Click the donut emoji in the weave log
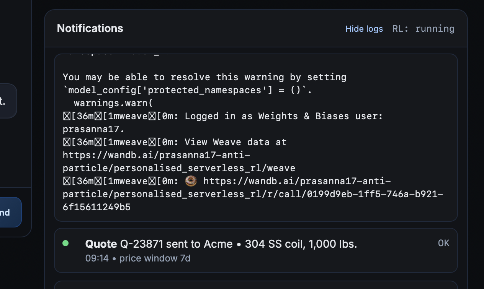Screen dimensions: 484x289 tap(191, 181)
